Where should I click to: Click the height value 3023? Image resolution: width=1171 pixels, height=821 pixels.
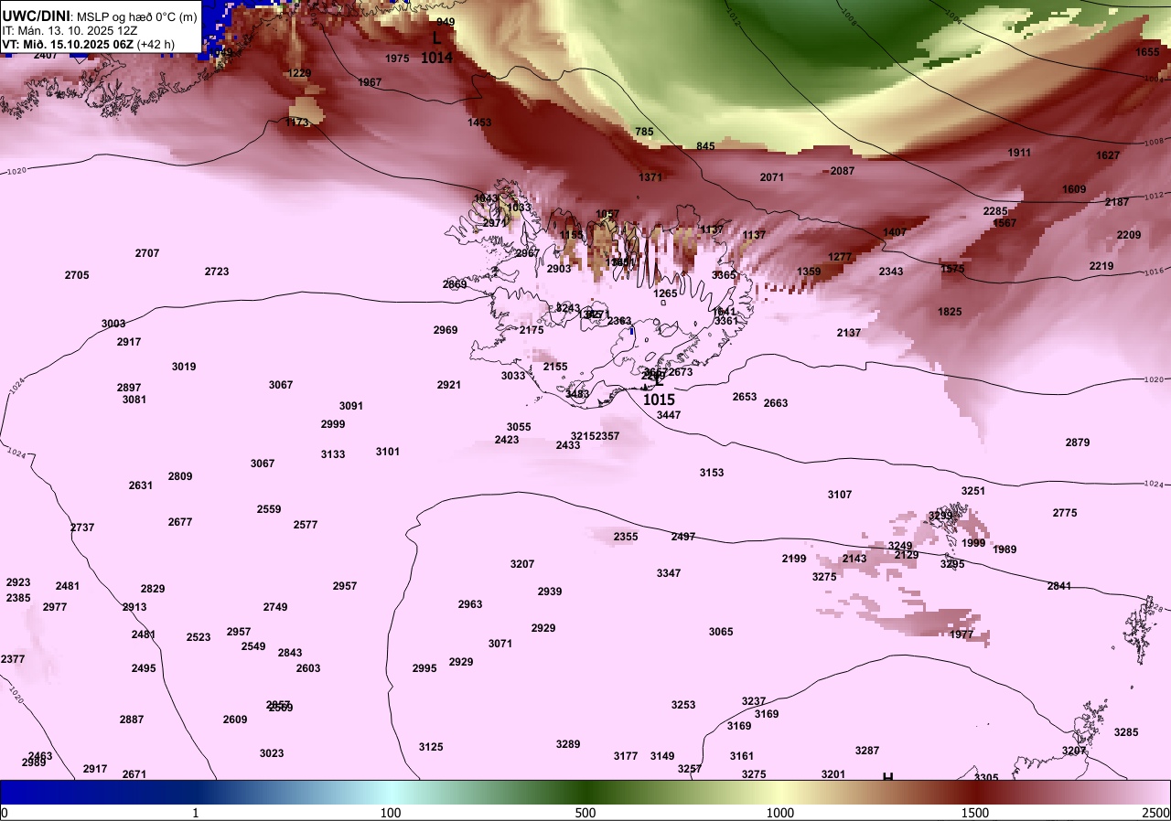272,753
